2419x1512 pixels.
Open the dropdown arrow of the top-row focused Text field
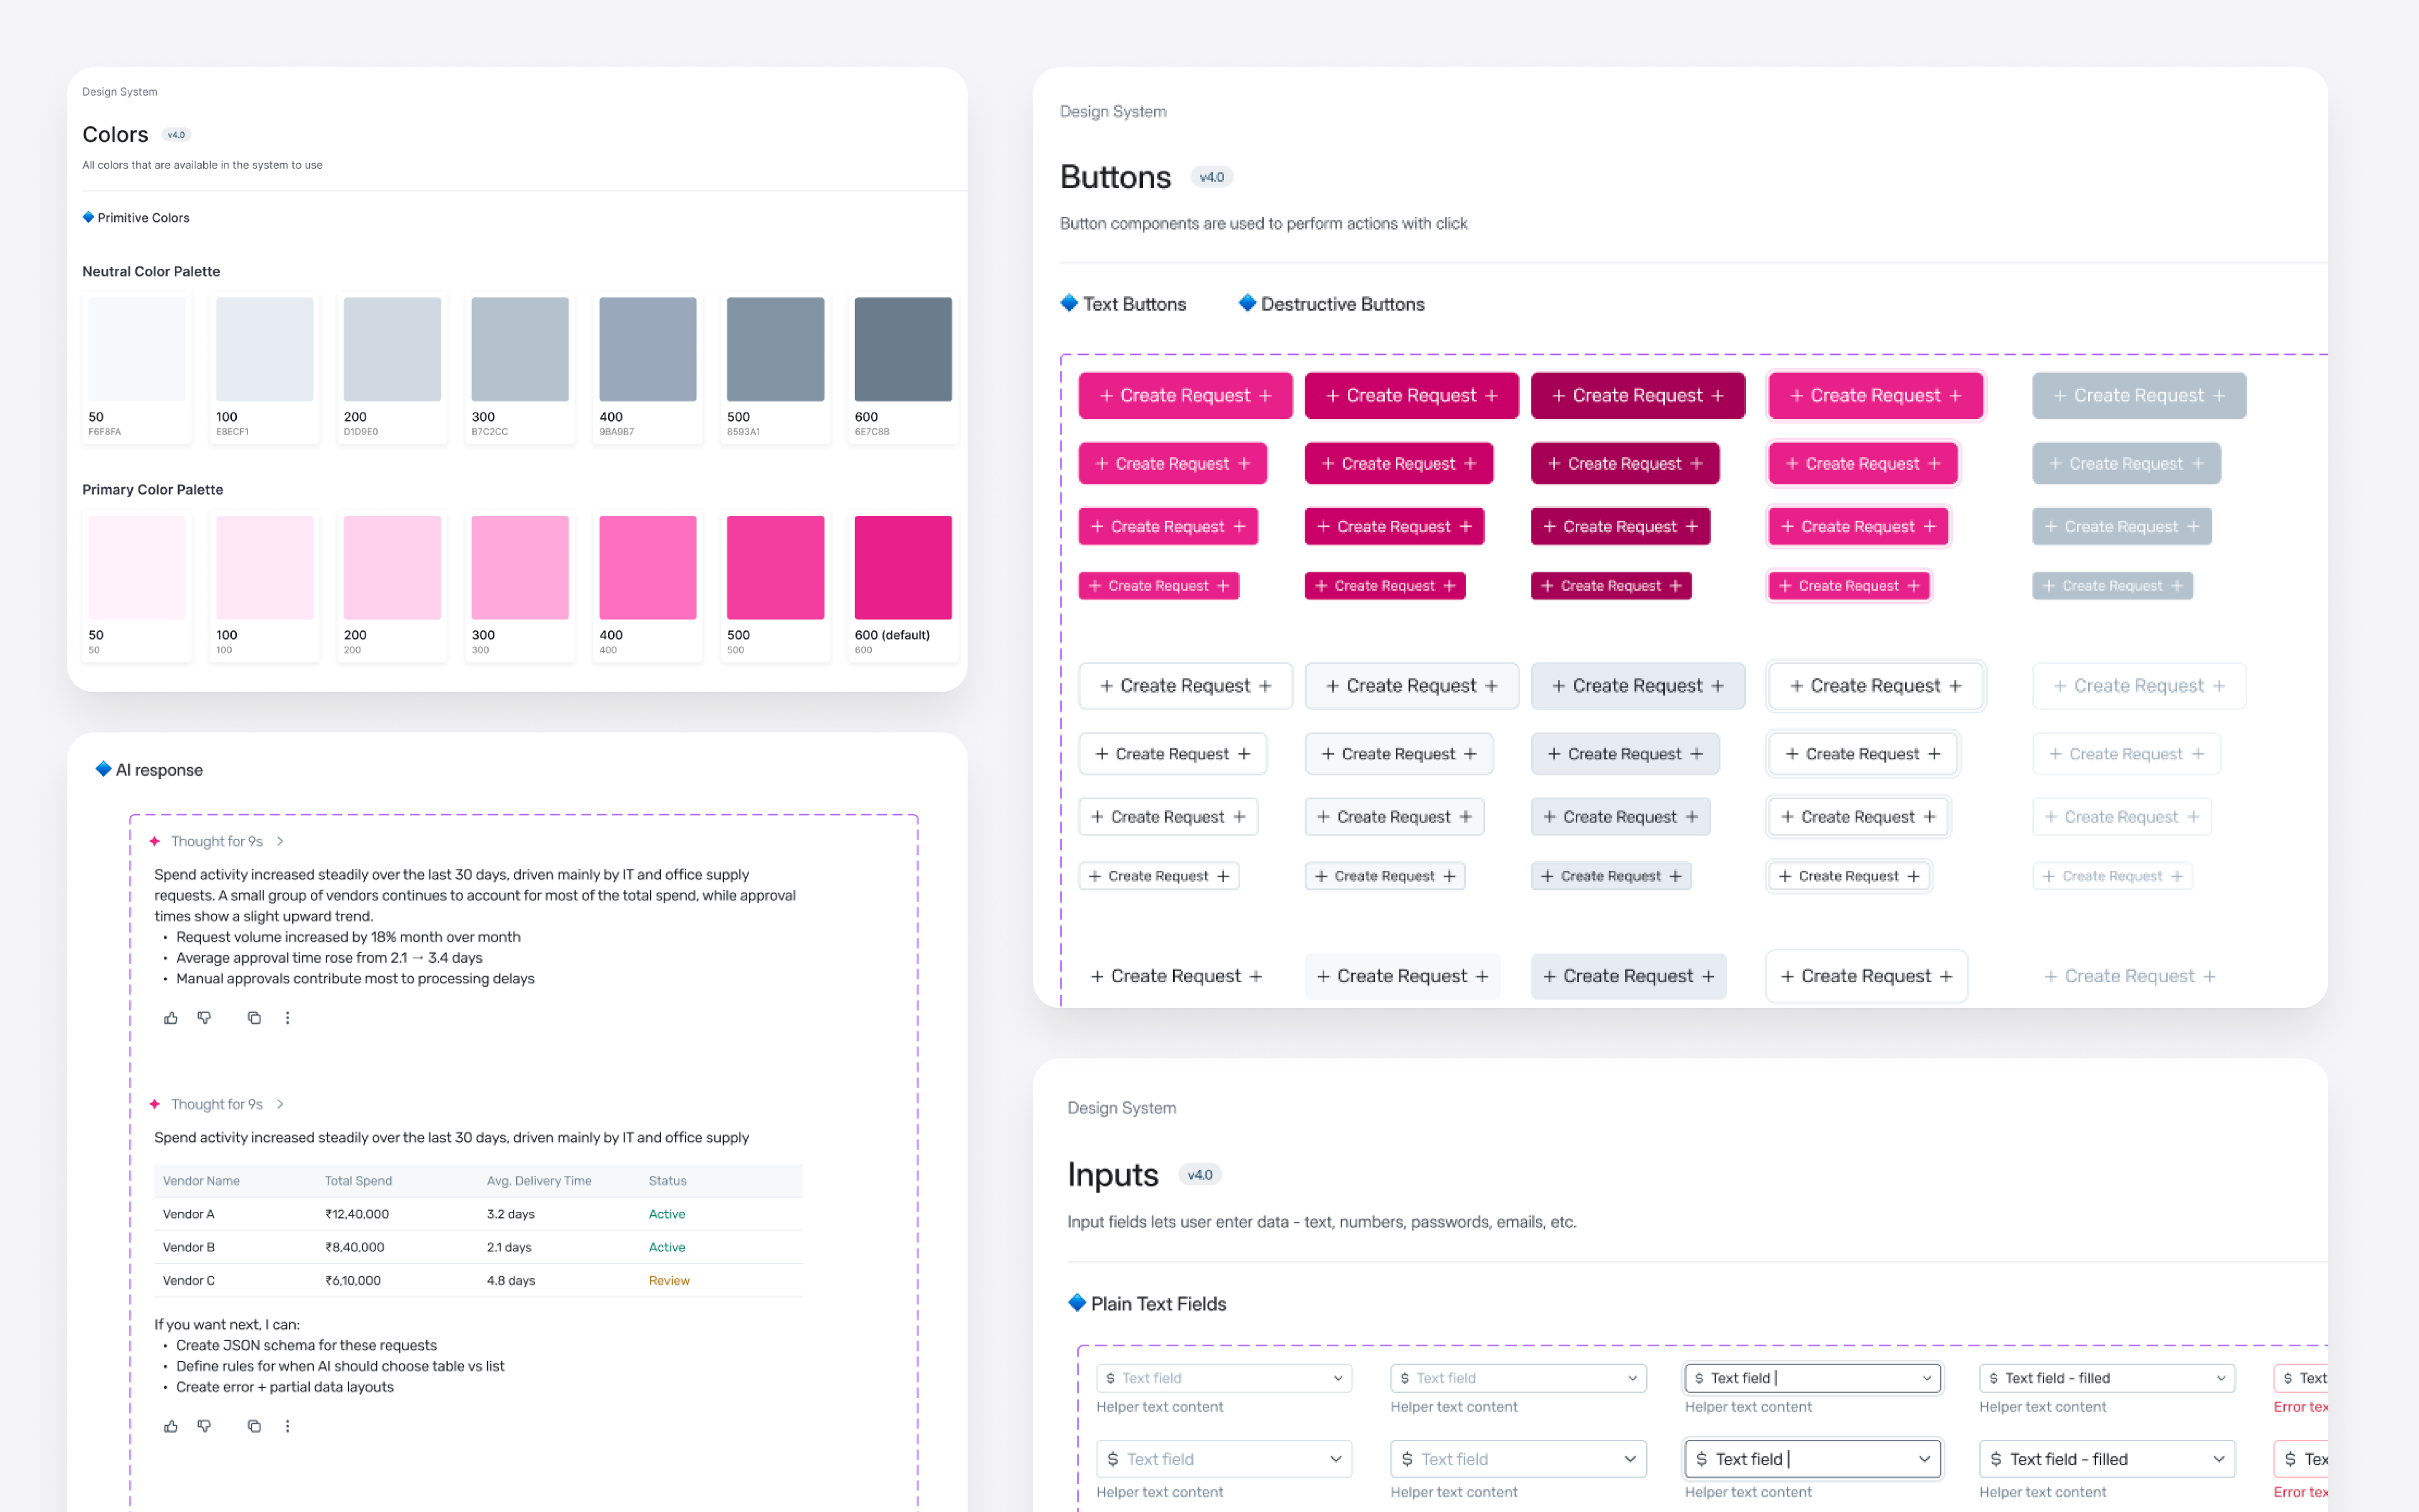[1926, 1378]
